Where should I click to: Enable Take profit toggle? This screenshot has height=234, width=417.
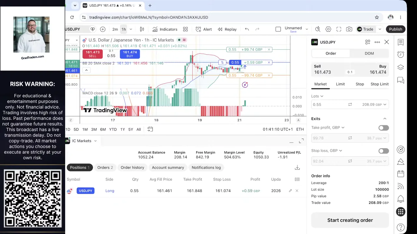(x=383, y=128)
